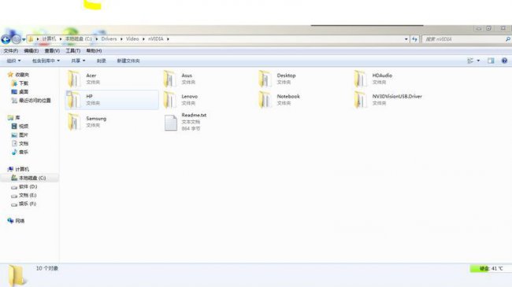Click the arrow after Video in the breadcrumb
This screenshot has width=512, height=287.
pos(143,39)
